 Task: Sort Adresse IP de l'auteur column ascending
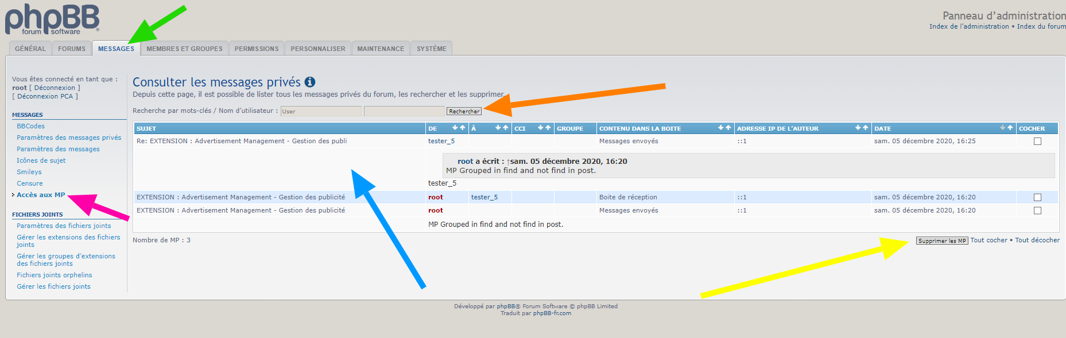(x=866, y=128)
